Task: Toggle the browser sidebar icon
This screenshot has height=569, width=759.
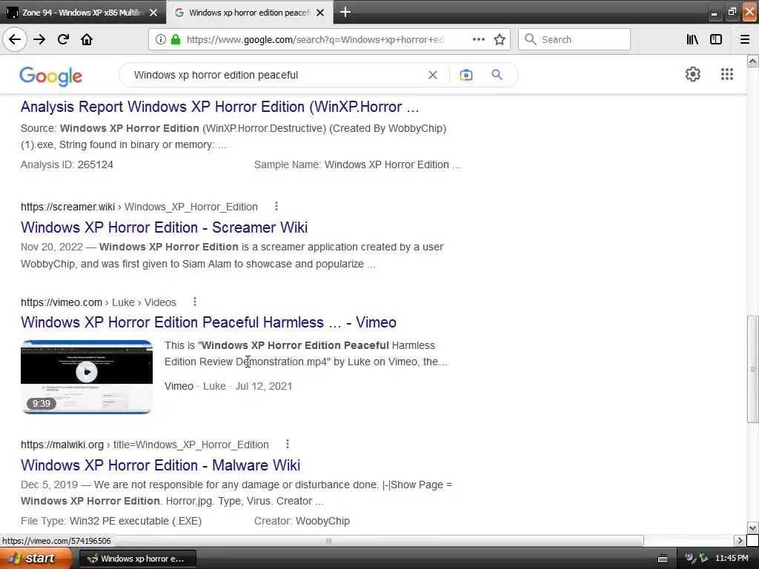Action: (x=716, y=39)
